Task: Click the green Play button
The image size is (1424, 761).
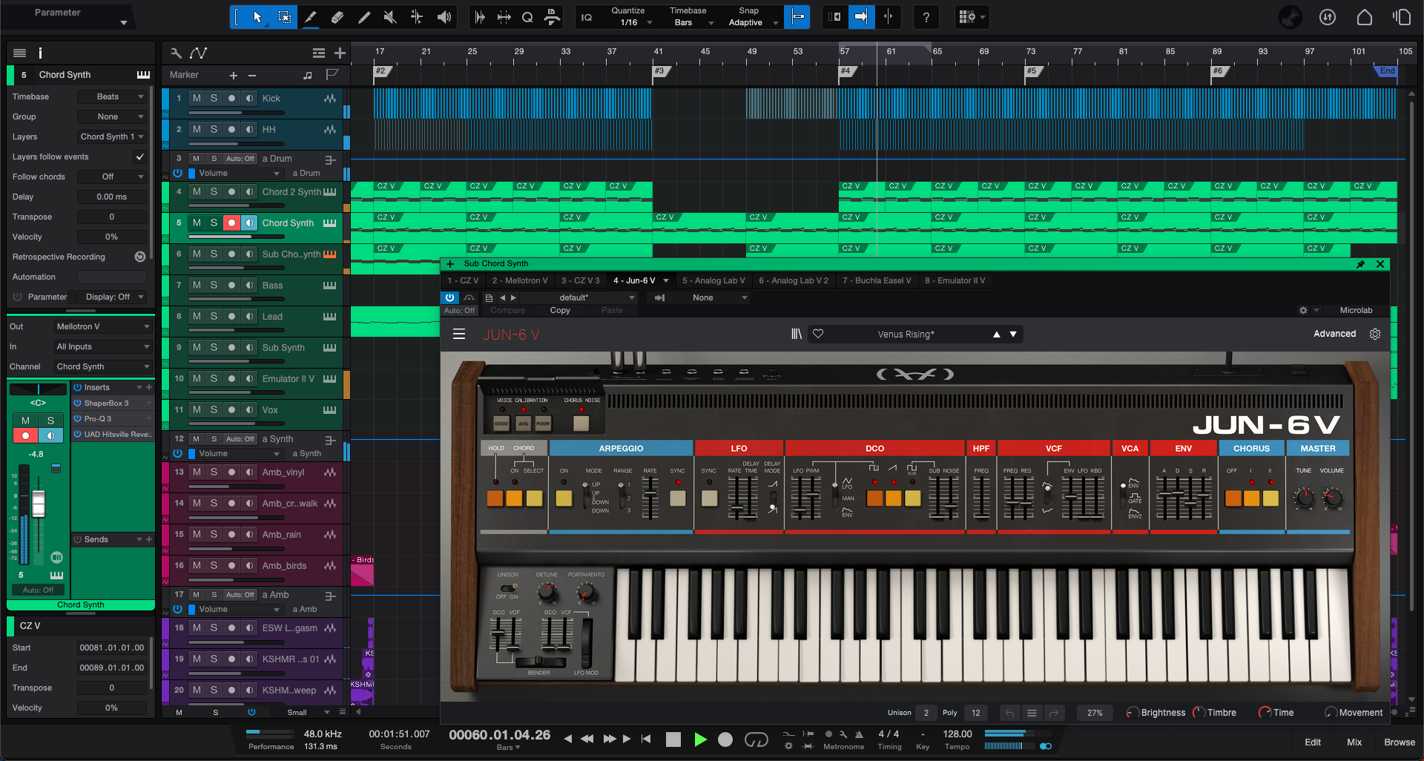Action: click(x=700, y=739)
